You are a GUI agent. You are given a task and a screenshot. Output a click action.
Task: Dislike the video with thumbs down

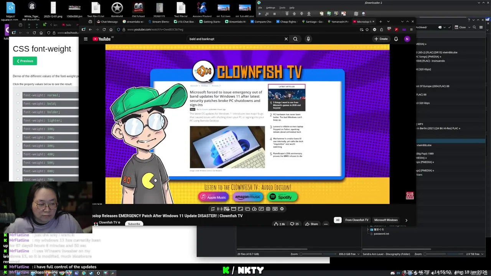click(x=294, y=224)
